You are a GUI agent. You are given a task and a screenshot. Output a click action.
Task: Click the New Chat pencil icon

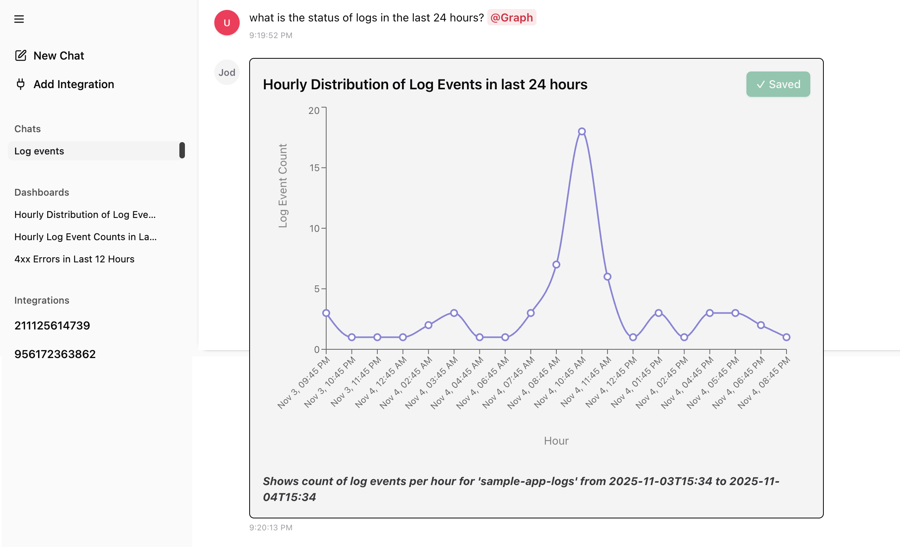(x=21, y=56)
